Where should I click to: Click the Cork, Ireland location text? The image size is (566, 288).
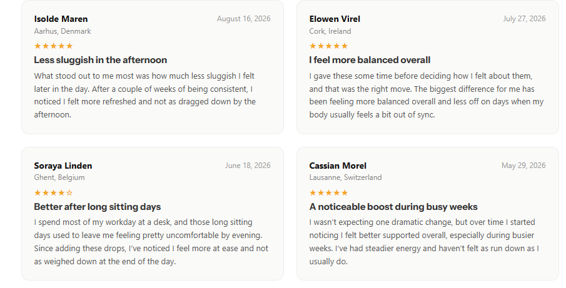pos(330,31)
